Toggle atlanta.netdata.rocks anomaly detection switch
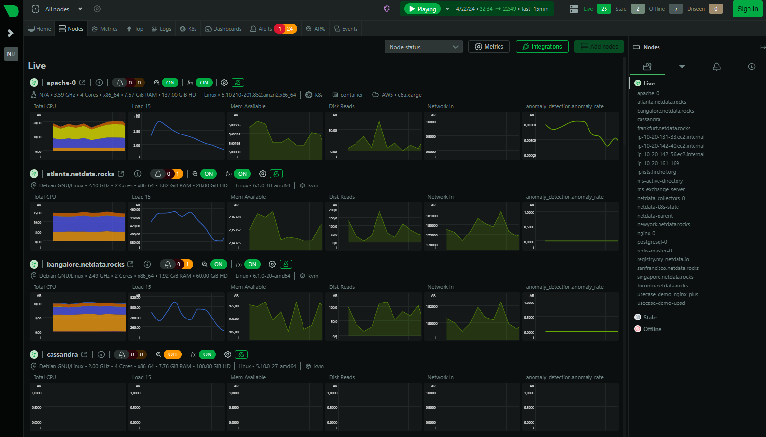 (209, 174)
